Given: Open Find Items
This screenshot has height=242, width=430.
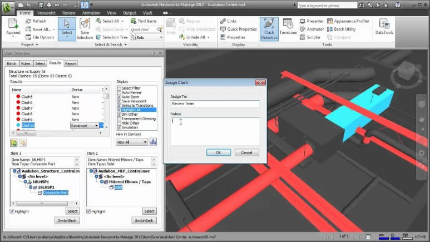Looking at the screenshot, I should [x=144, y=21].
